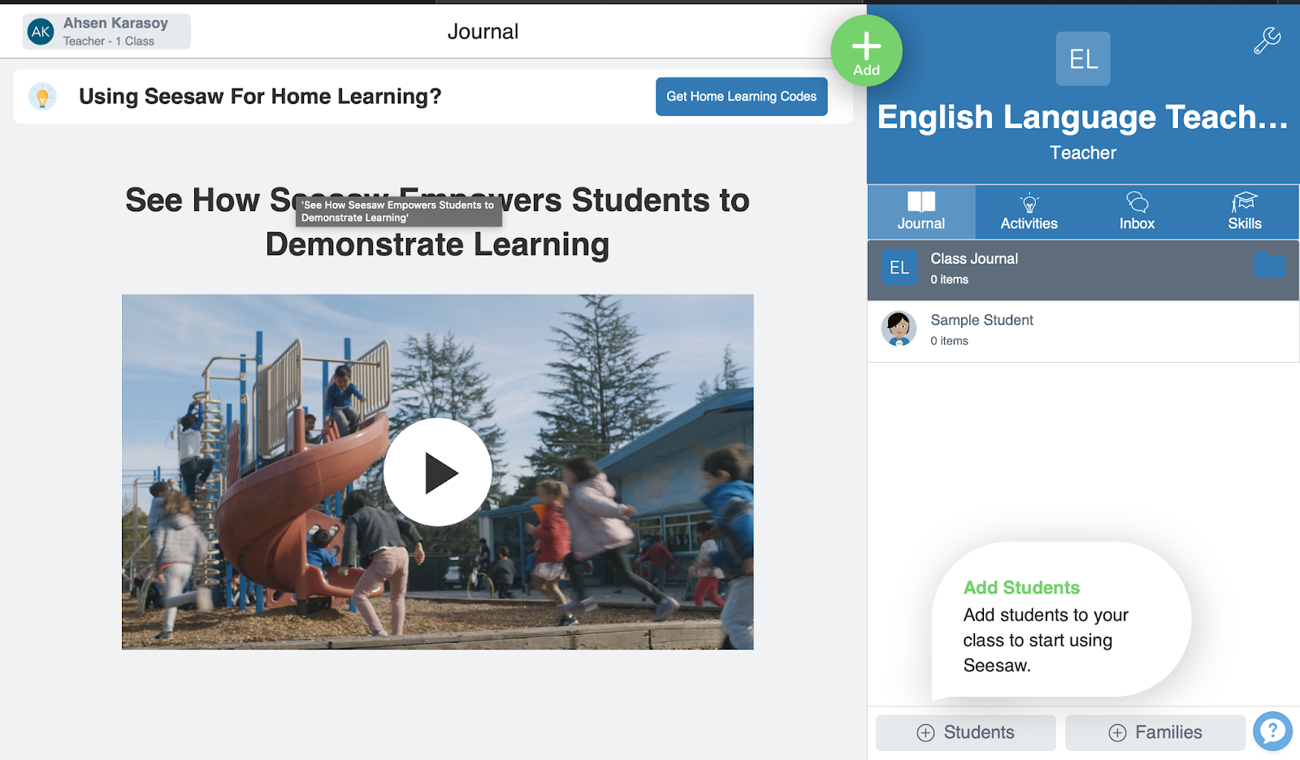Click the lightbulb tip icon
This screenshot has width=1300, height=760.
pyautogui.click(x=42, y=97)
